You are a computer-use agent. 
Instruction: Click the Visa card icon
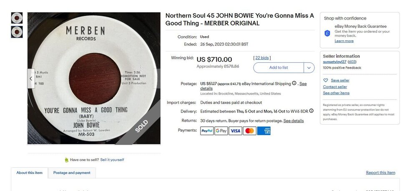click(x=235, y=131)
